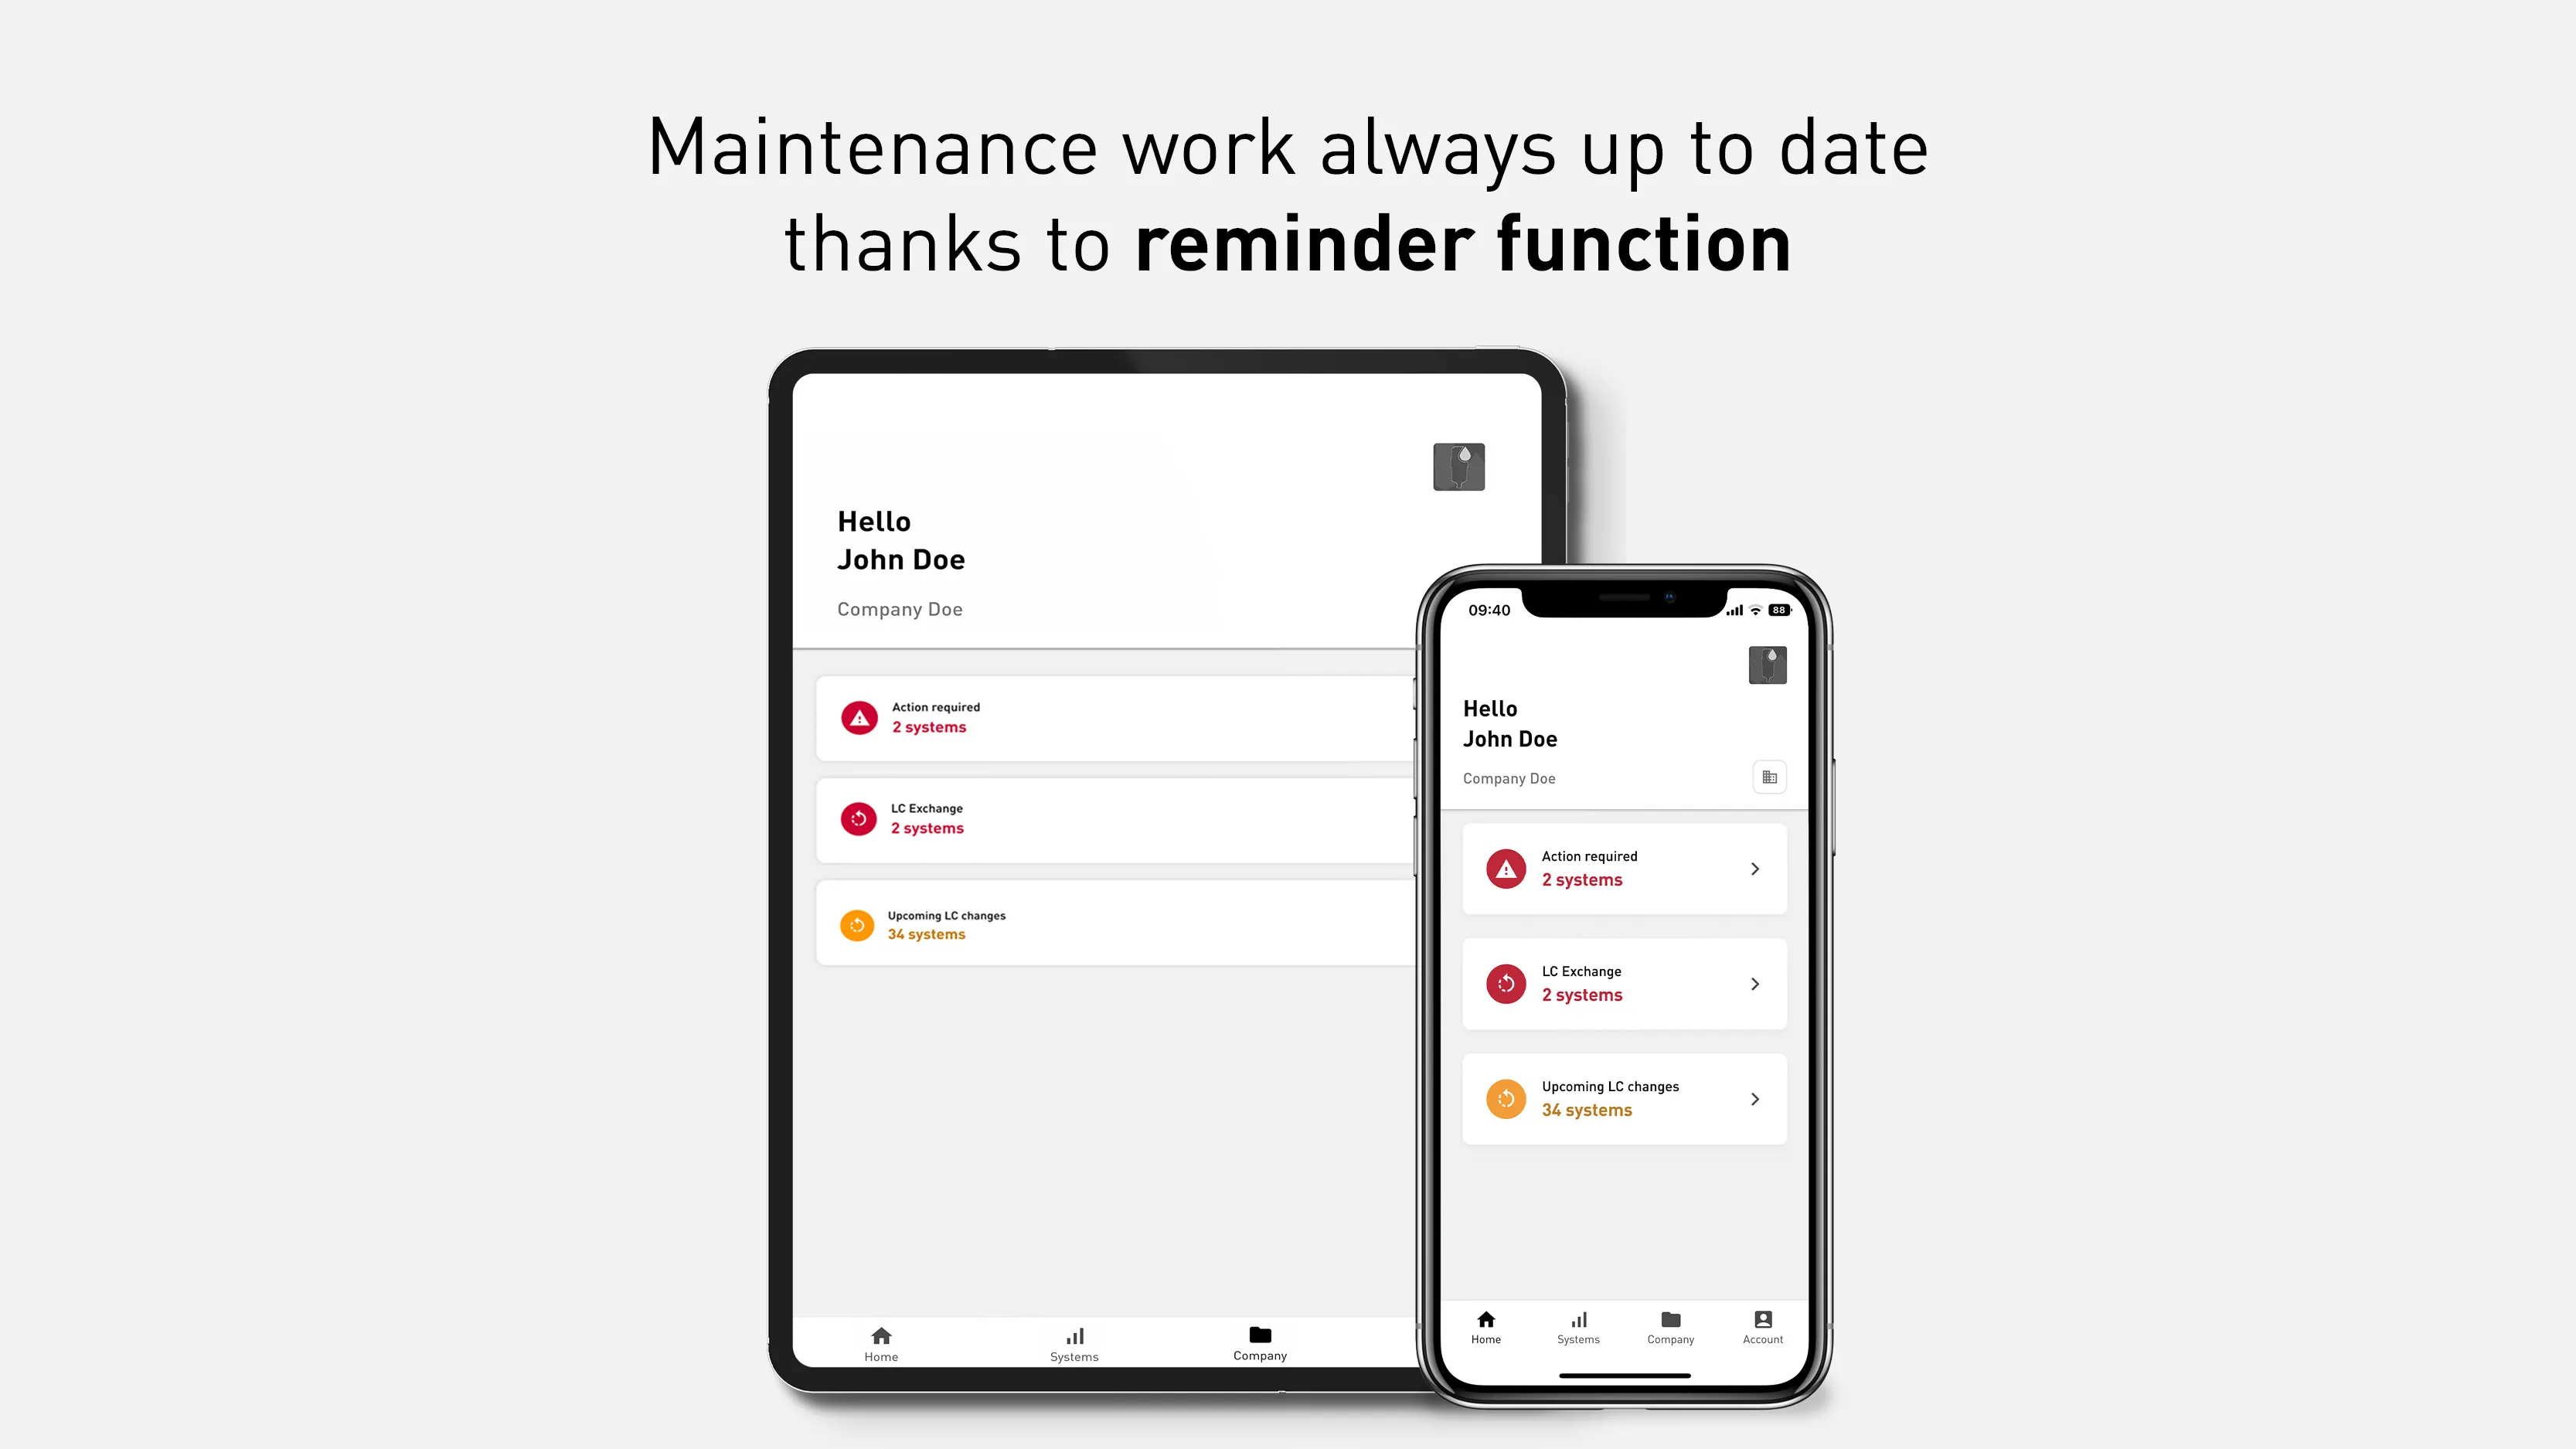Toggle the Action required warning indicator
The image size is (2576, 1449).
tap(1507, 869)
